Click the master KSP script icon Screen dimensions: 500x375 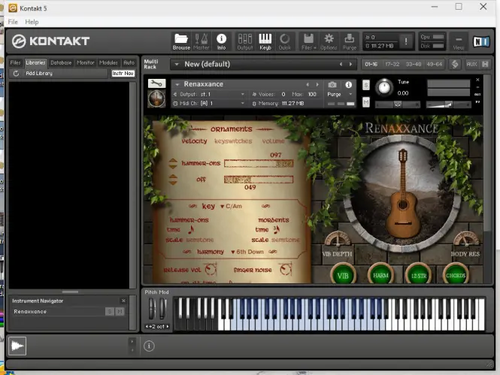pos(455,64)
